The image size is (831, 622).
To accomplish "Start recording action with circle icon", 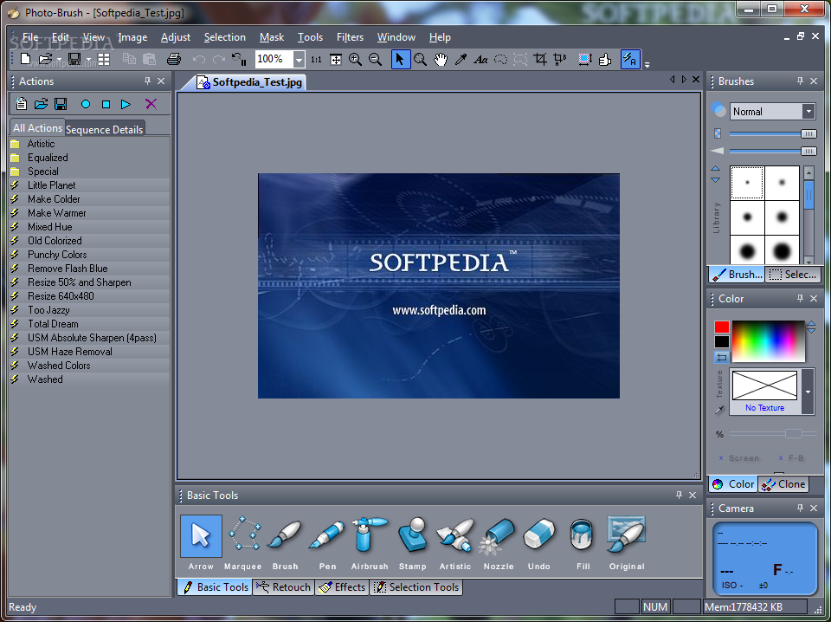I will (x=86, y=104).
